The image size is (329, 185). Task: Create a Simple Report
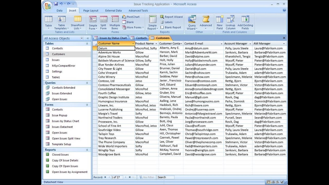pos(152,23)
